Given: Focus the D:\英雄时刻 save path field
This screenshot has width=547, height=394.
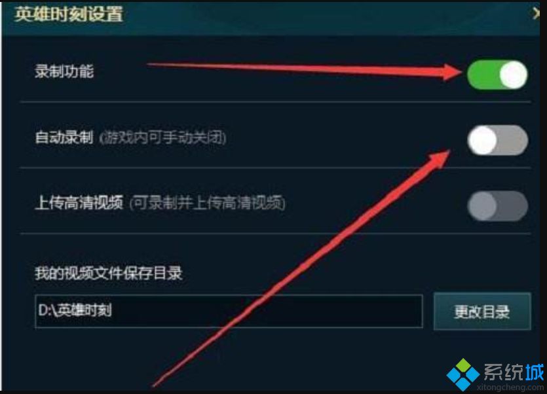Looking at the screenshot, I should click(229, 311).
